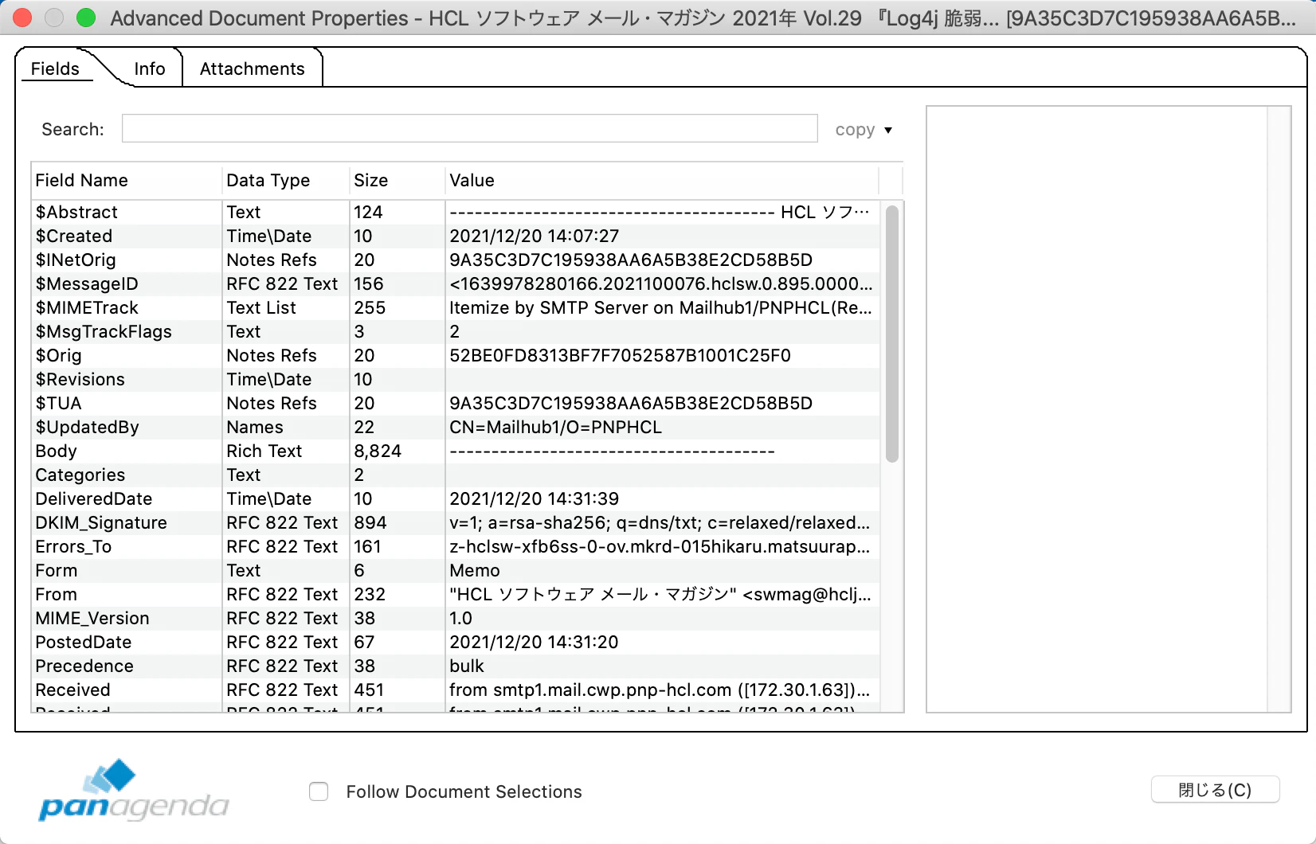Viewport: 1316px width, 844px height.
Task: Sort by the Field Name column header
Action: [126, 181]
